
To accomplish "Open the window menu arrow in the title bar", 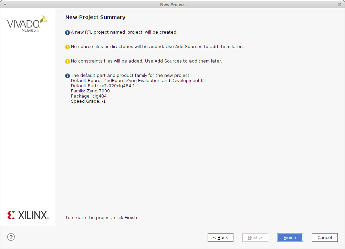I will pyautogui.click(x=5, y=4).
